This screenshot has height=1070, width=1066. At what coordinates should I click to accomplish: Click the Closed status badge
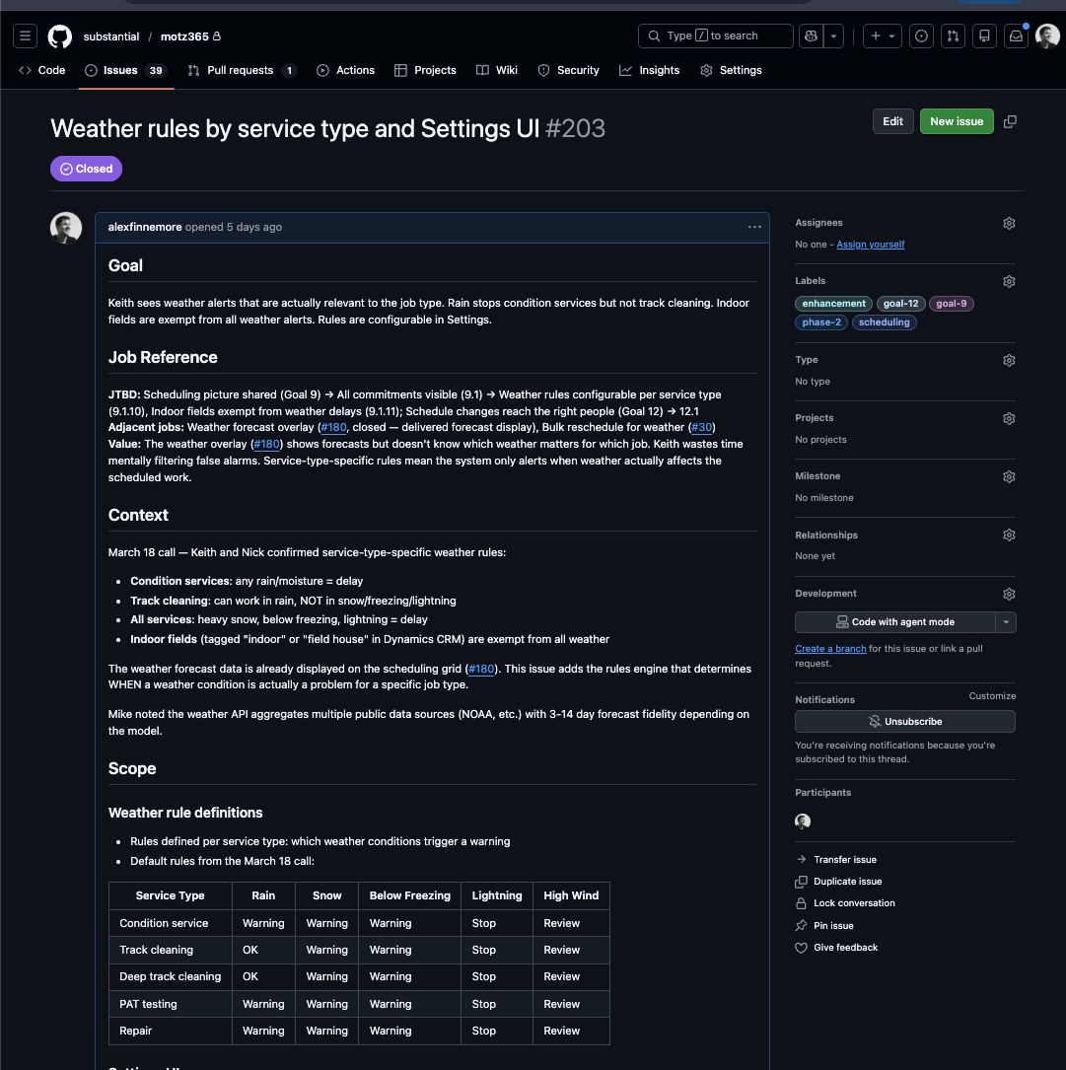(x=86, y=169)
